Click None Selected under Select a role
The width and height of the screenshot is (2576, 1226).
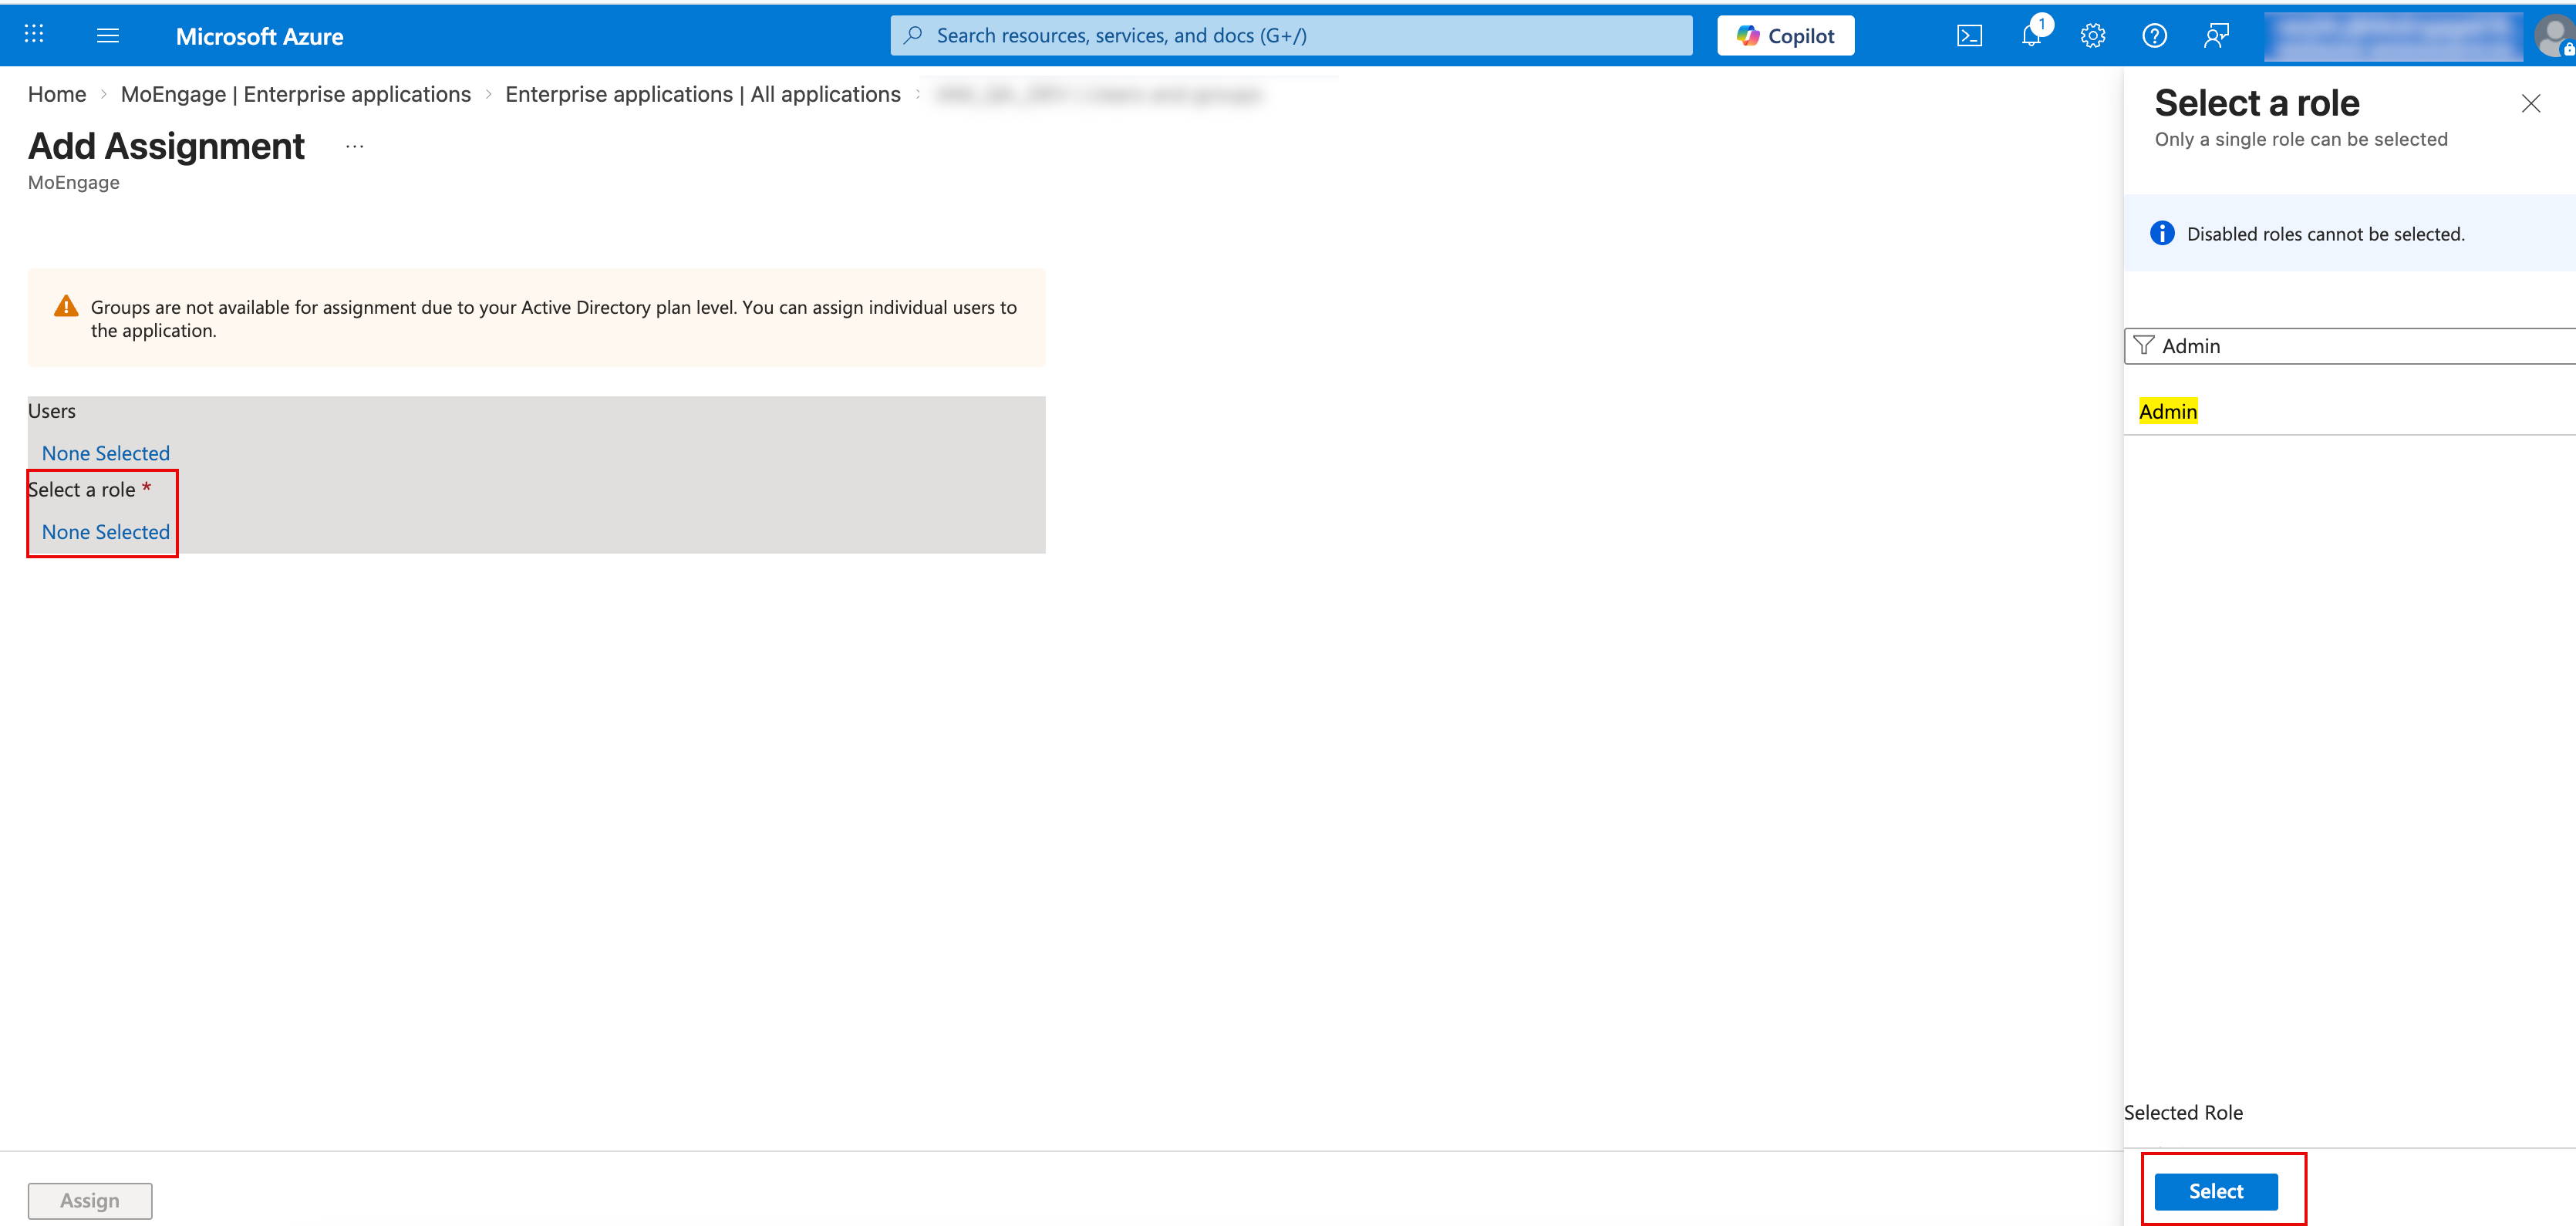[x=106, y=532]
